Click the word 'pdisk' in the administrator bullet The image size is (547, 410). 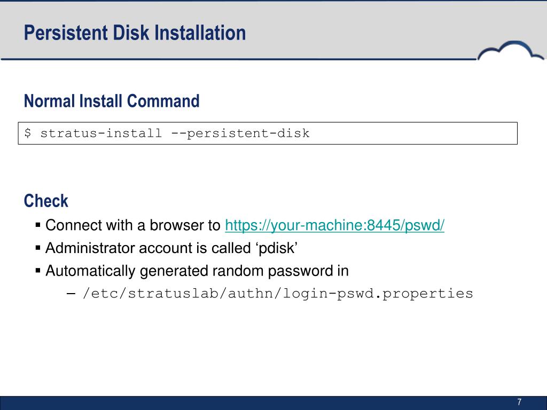(277, 248)
